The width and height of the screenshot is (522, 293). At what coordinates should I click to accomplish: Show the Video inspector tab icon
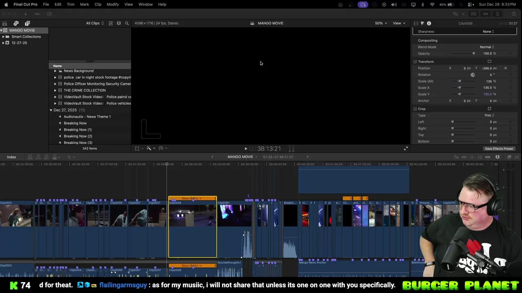click(416, 23)
